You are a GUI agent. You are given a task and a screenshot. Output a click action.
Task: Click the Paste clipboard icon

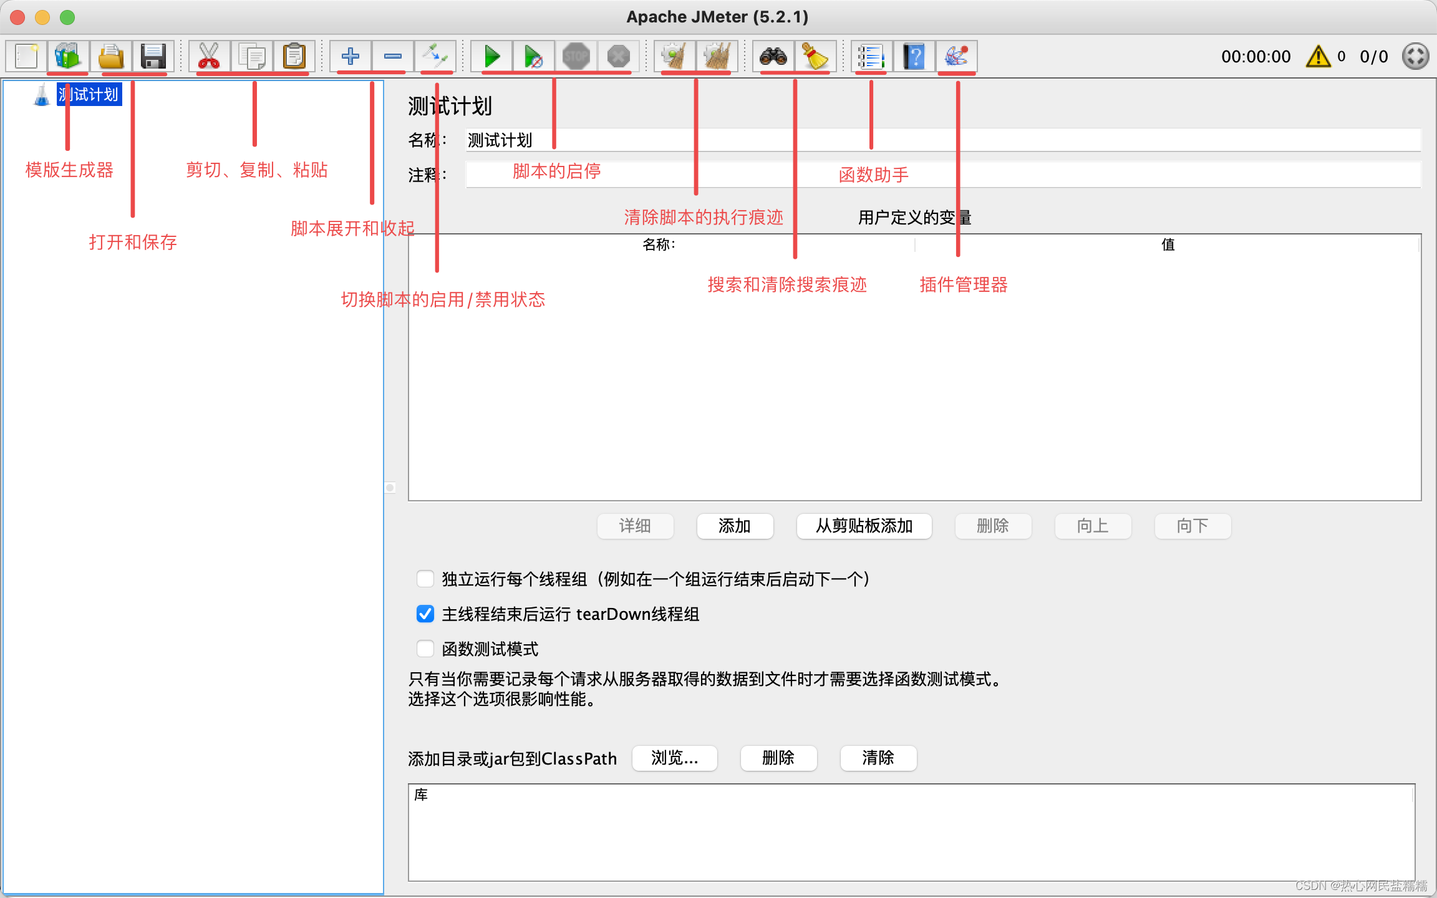click(294, 56)
